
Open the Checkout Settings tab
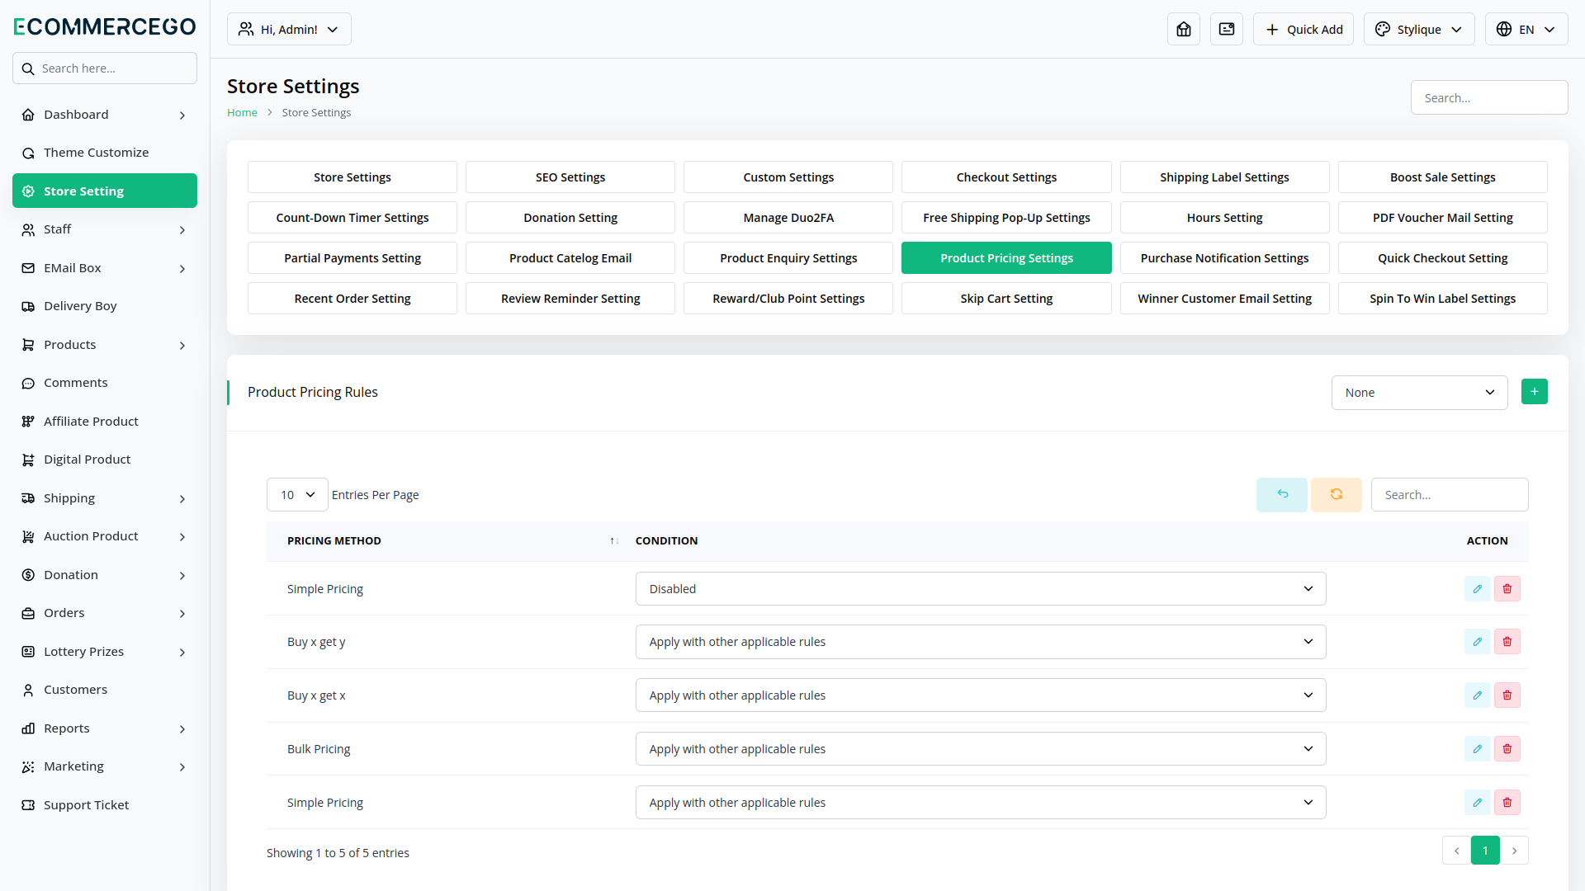[x=1006, y=177]
